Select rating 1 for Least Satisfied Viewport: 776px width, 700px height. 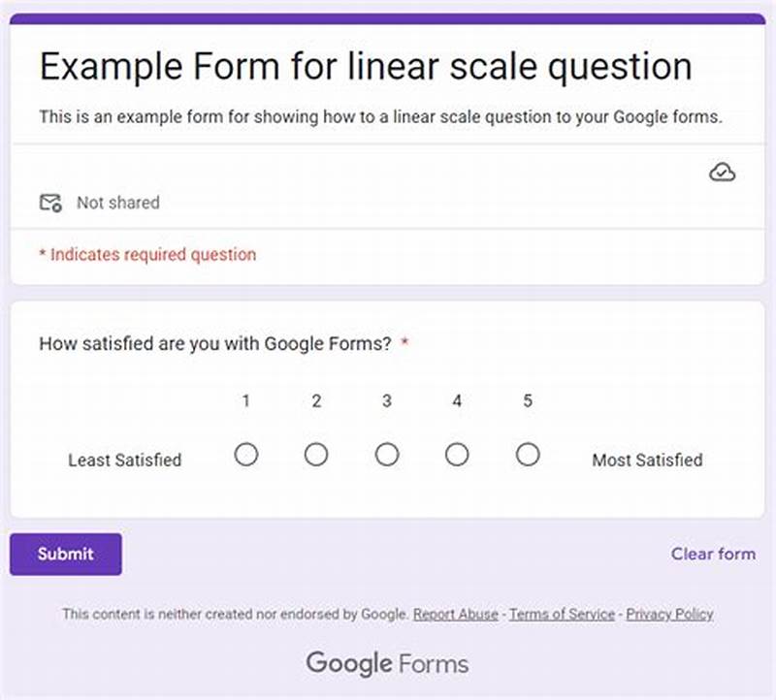tap(247, 453)
